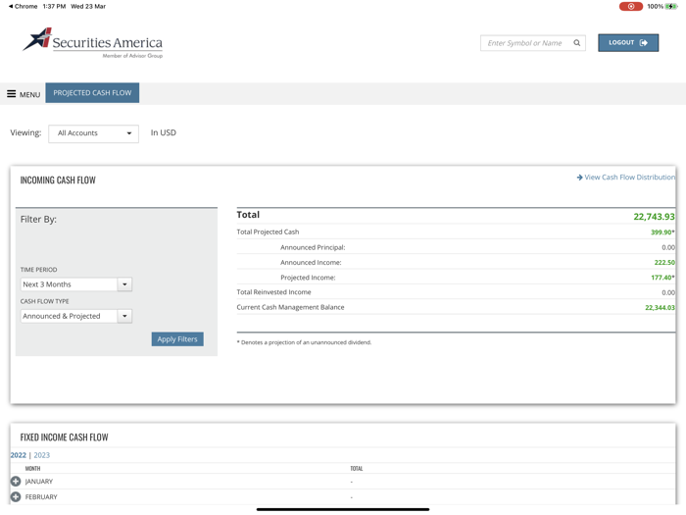Click the Apply Filters button

[x=177, y=339]
